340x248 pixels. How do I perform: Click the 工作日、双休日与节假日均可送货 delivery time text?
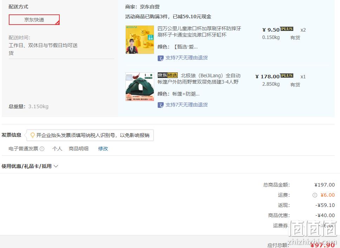click(43, 49)
